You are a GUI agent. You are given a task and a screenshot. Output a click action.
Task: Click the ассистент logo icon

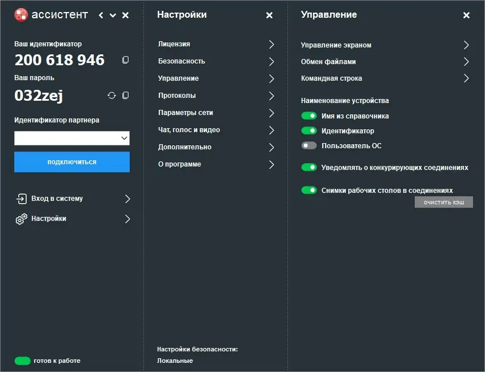click(22, 15)
